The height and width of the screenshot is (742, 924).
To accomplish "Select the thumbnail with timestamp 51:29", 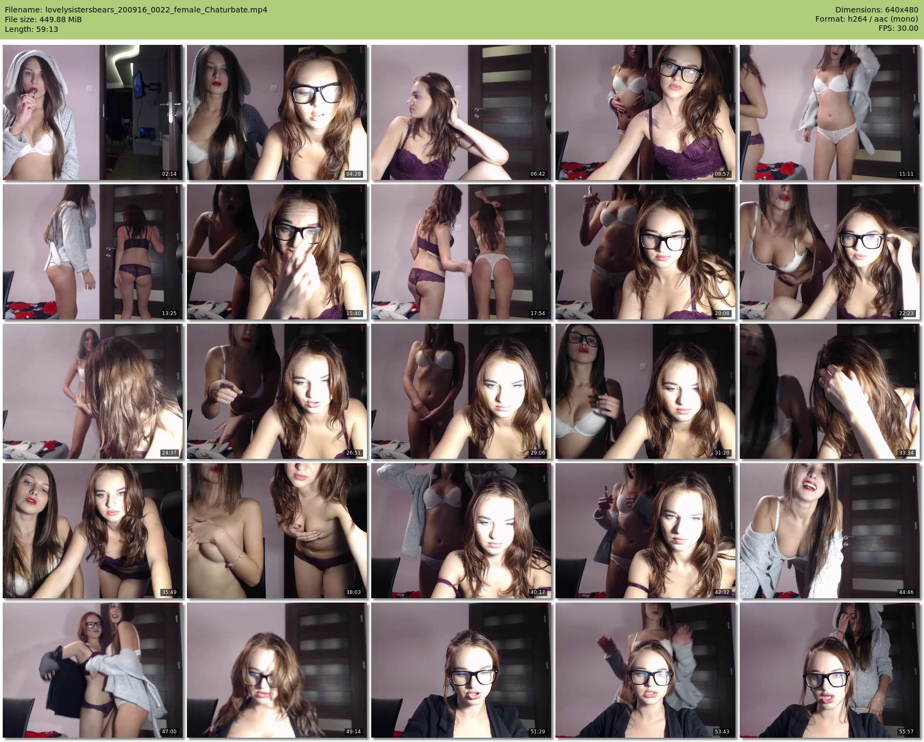I will point(461,670).
